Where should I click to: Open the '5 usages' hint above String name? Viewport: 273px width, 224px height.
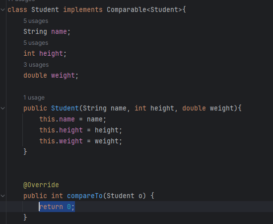click(x=36, y=21)
